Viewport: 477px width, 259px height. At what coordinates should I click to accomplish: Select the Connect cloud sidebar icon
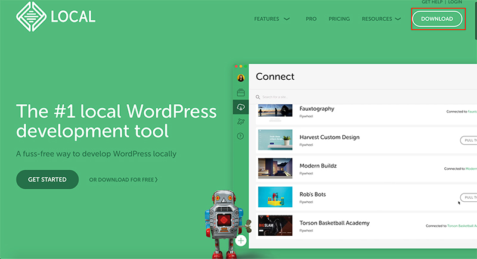(241, 107)
